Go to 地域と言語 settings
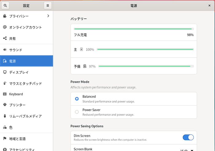The width and height of the screenshot is (215, 151). 18,139
